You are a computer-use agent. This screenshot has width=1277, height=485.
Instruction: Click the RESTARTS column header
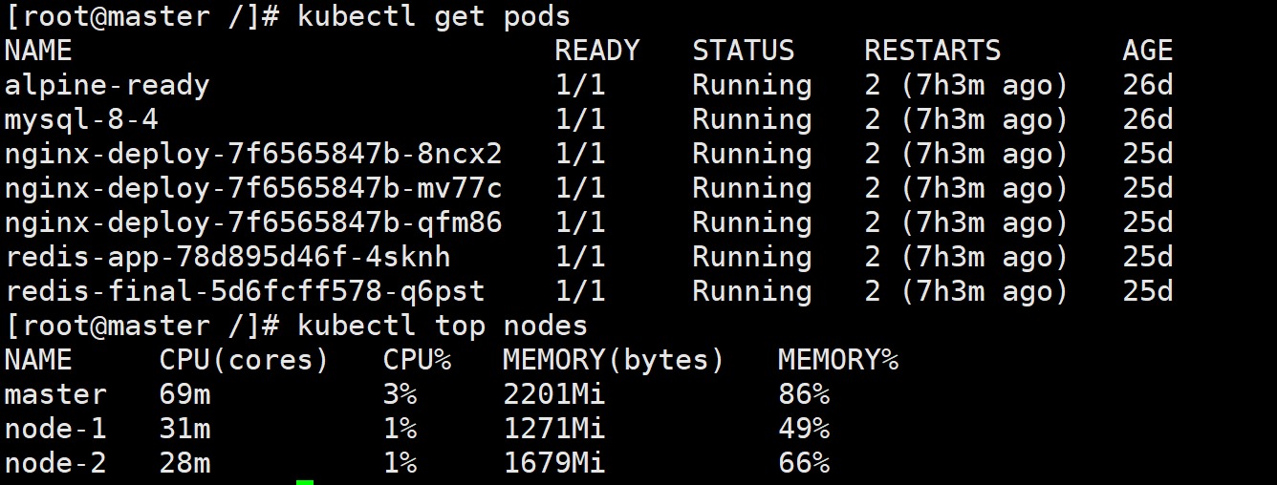click(x=933, y=51)
